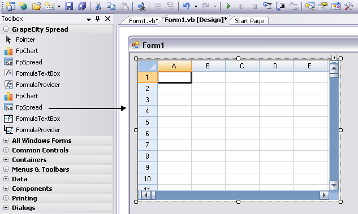This screenshot has width=358, height=214.
Task: Expand the Common Controls group
Action: [x=6, y=150]
